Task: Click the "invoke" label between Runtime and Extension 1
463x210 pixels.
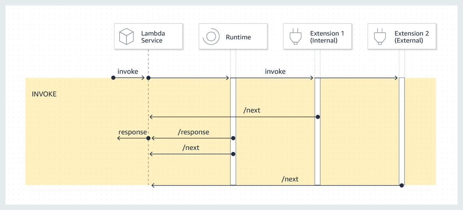Action: (275, 71)
